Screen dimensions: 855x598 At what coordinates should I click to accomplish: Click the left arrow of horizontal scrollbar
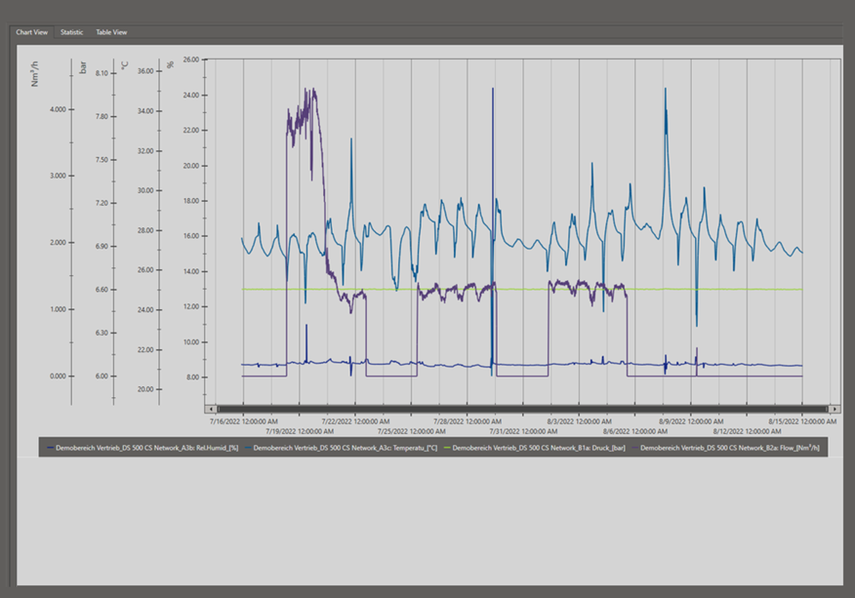(211, 409)
